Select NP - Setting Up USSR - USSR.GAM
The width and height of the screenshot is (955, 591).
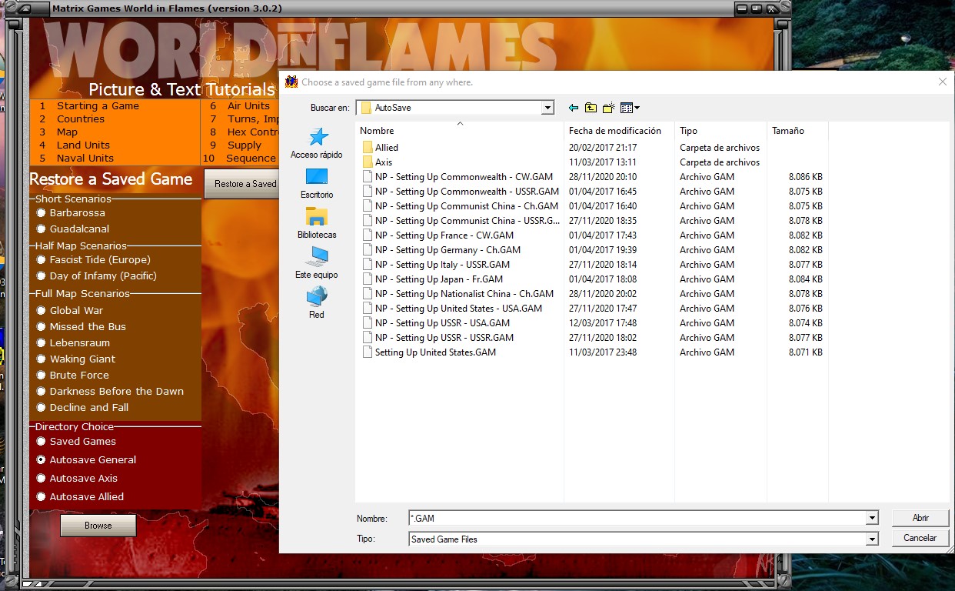pos(444,338)
